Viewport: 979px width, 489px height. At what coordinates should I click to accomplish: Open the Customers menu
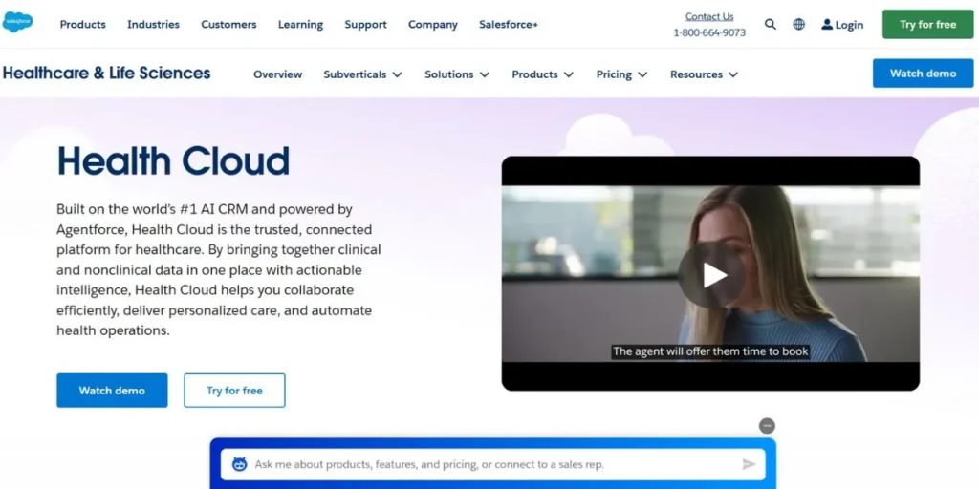pyautogui.click(x=228, y=24)
